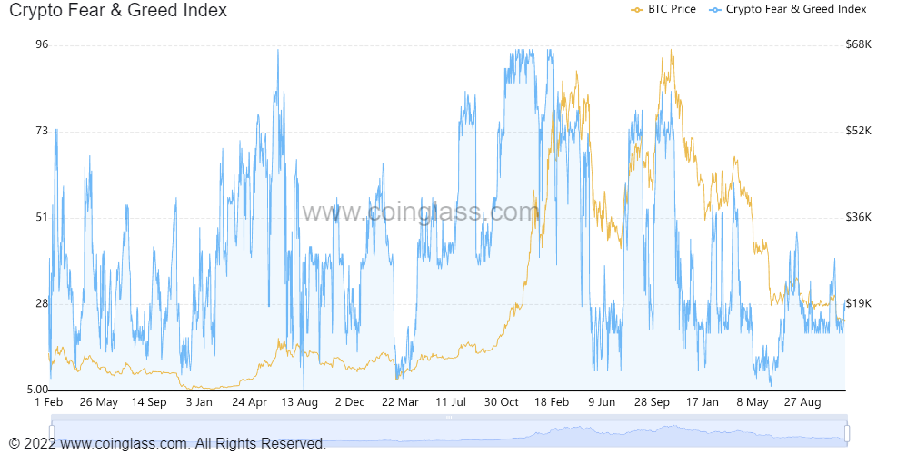
Task: Click the 13 Aug date axis label
Action: (x=300, y=402)
